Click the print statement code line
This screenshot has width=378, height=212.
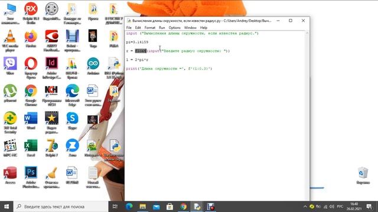click(169, 68)
